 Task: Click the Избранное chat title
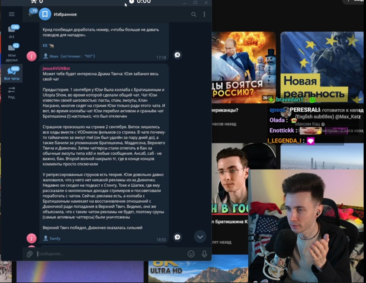(65, 14)
